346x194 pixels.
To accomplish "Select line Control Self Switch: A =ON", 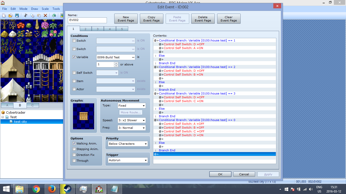I will pos(215,48).
